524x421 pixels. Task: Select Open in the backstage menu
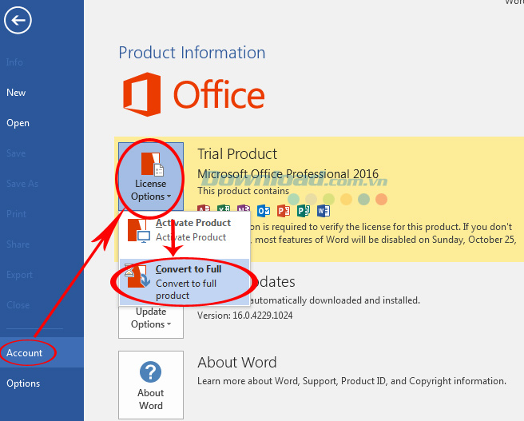pos(18,123)
